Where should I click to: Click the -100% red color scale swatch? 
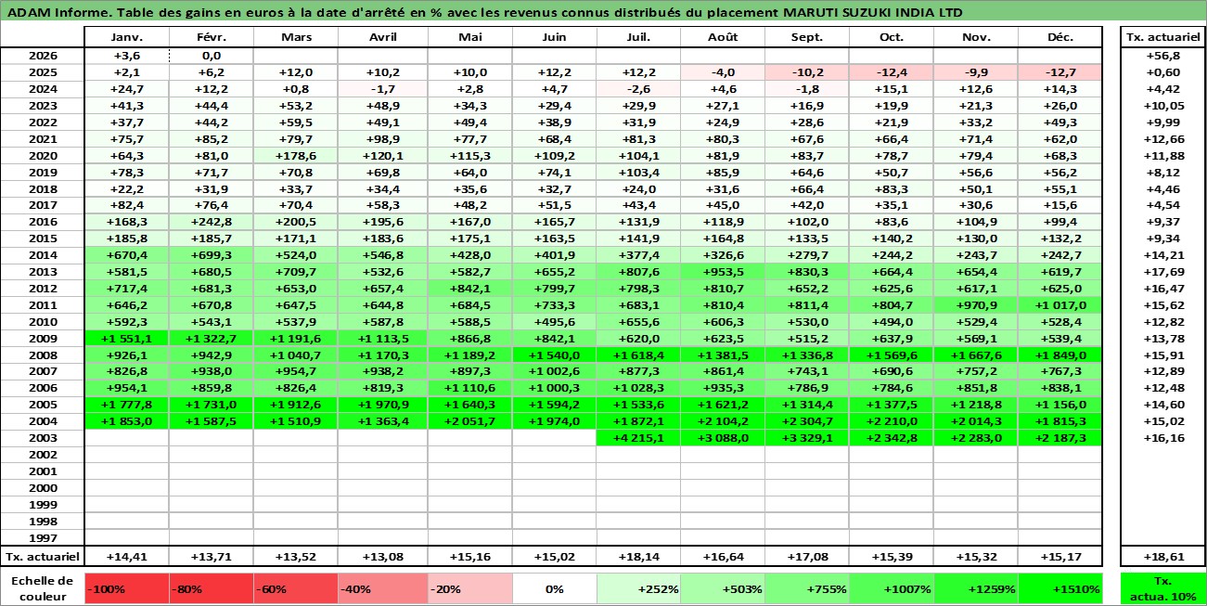point(126,588)
